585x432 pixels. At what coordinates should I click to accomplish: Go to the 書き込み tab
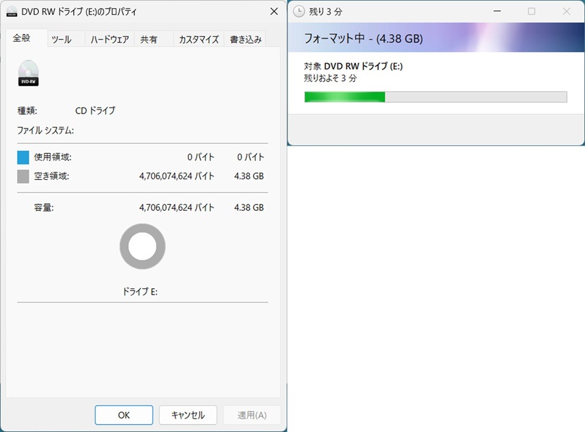[245, 39]
